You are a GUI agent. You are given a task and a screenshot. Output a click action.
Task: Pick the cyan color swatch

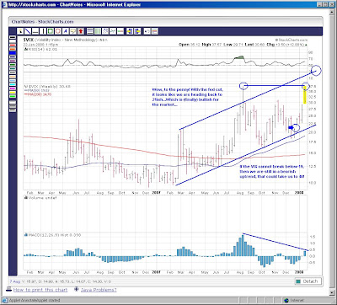click(x=13, y=84)
